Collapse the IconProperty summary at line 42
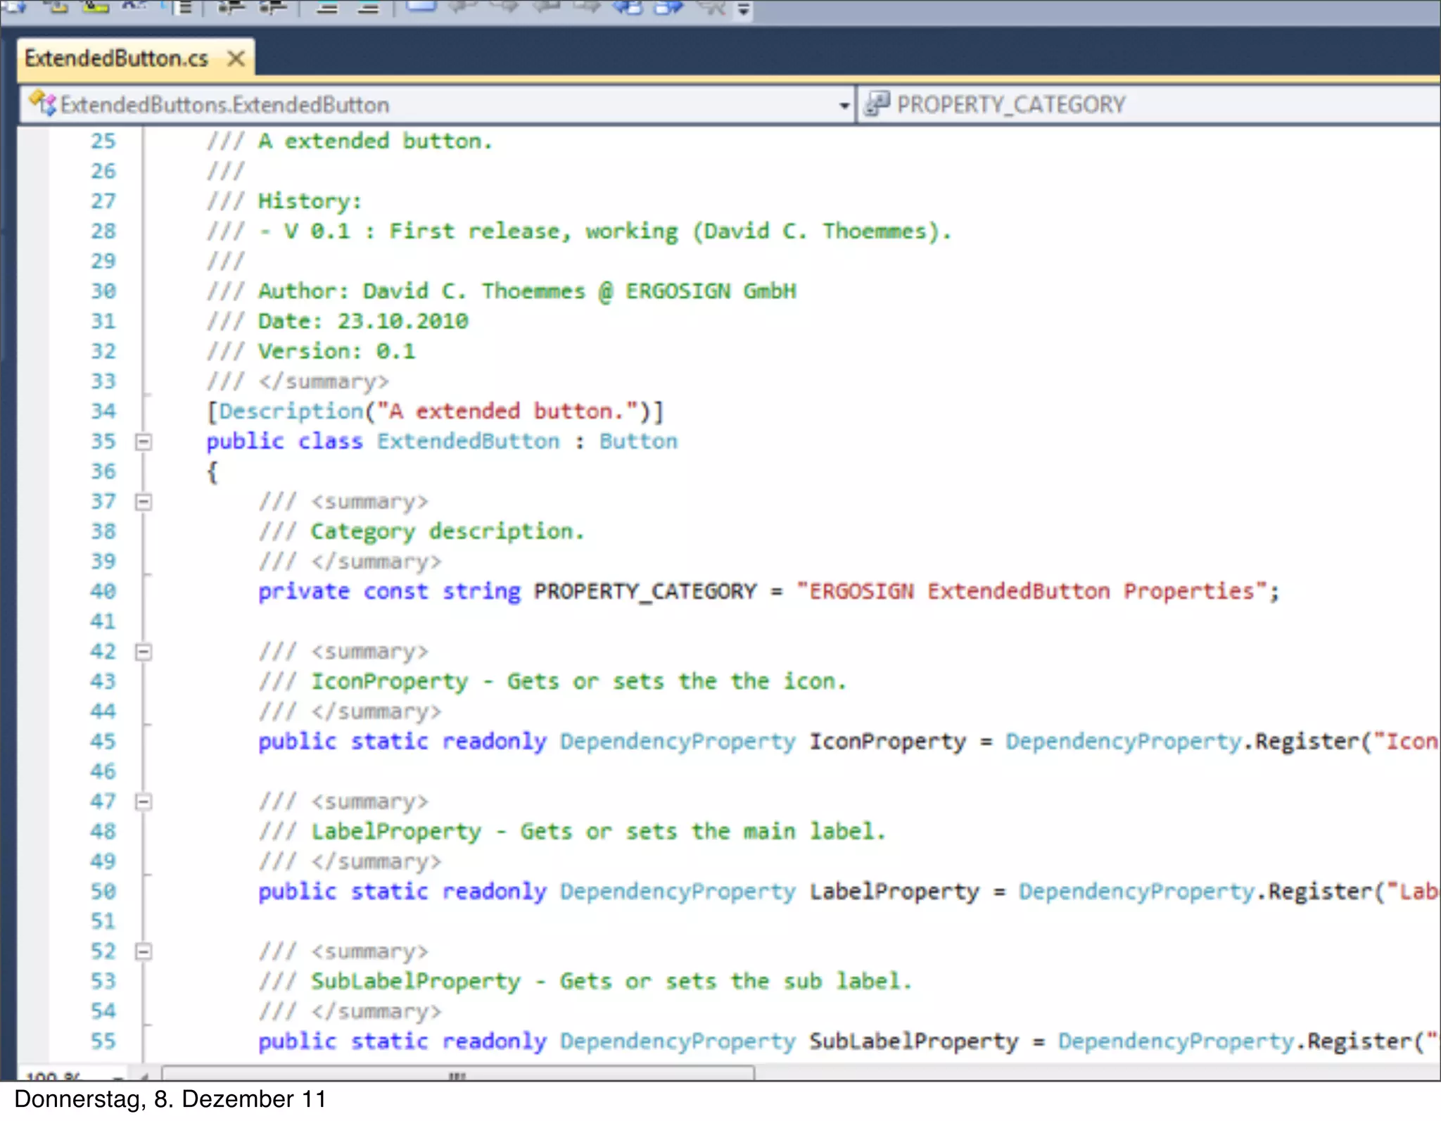Image resolution: width=1441 pixels, height=1121 pixels. pos(144,652)
